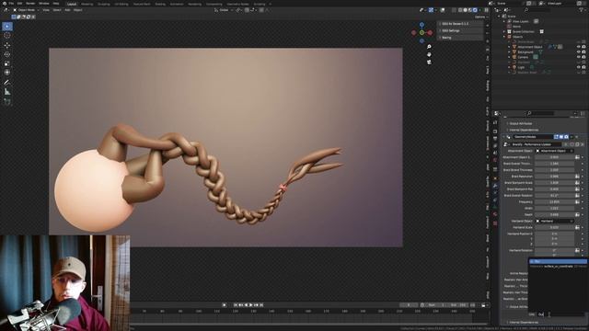Viewport: 589px width, 331px height.
Task: Switch to the Geometry Nodes workspace tab
Action: 237,4
